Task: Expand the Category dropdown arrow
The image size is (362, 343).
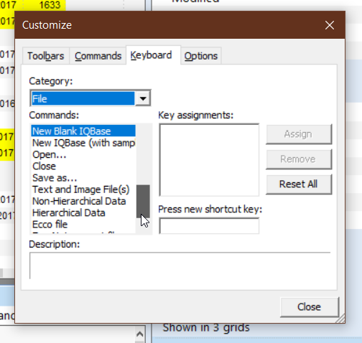Action: [x=143, y=98]
